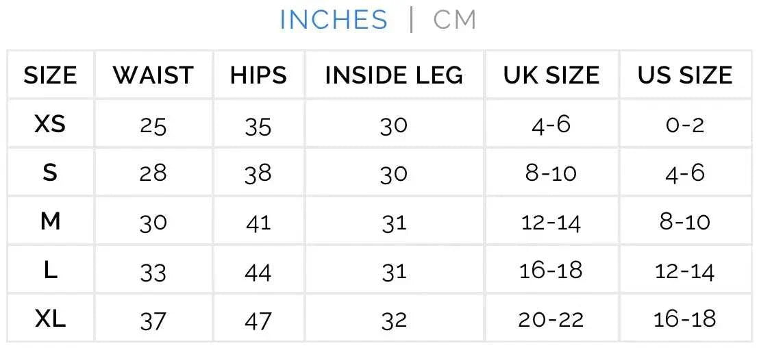
Task: Click hips value 47 in XL row
Action: [x=258, y=320]
